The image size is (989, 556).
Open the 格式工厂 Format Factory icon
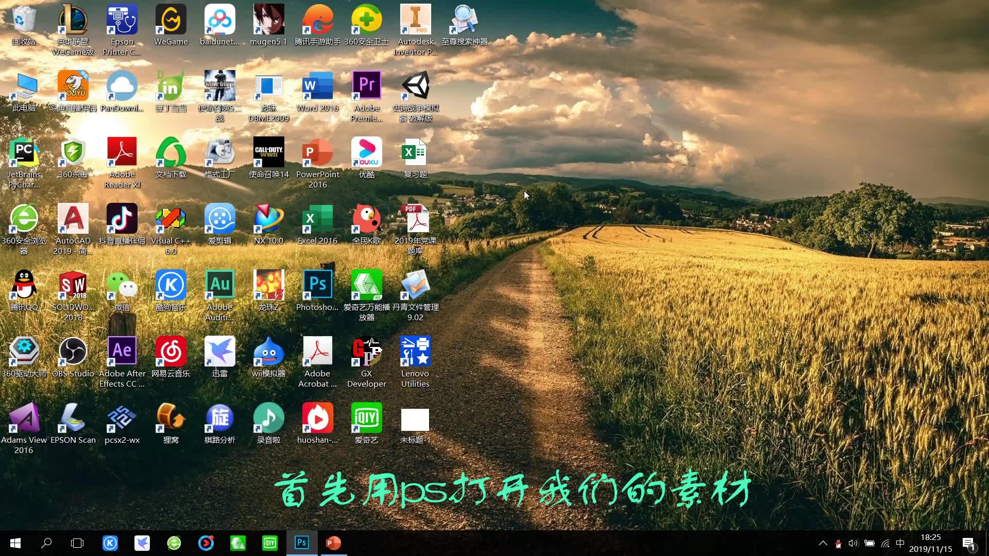[219, 158]
